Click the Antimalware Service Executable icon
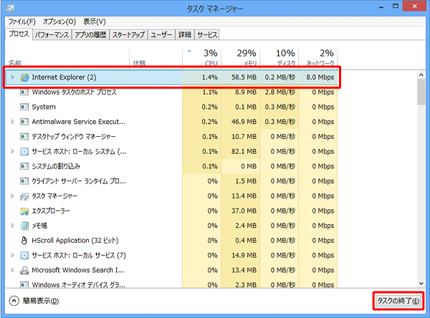This screenshot has height=318, width=430. click(x=24, y=122)
